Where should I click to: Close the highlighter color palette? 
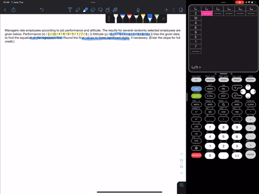(163, 19)
